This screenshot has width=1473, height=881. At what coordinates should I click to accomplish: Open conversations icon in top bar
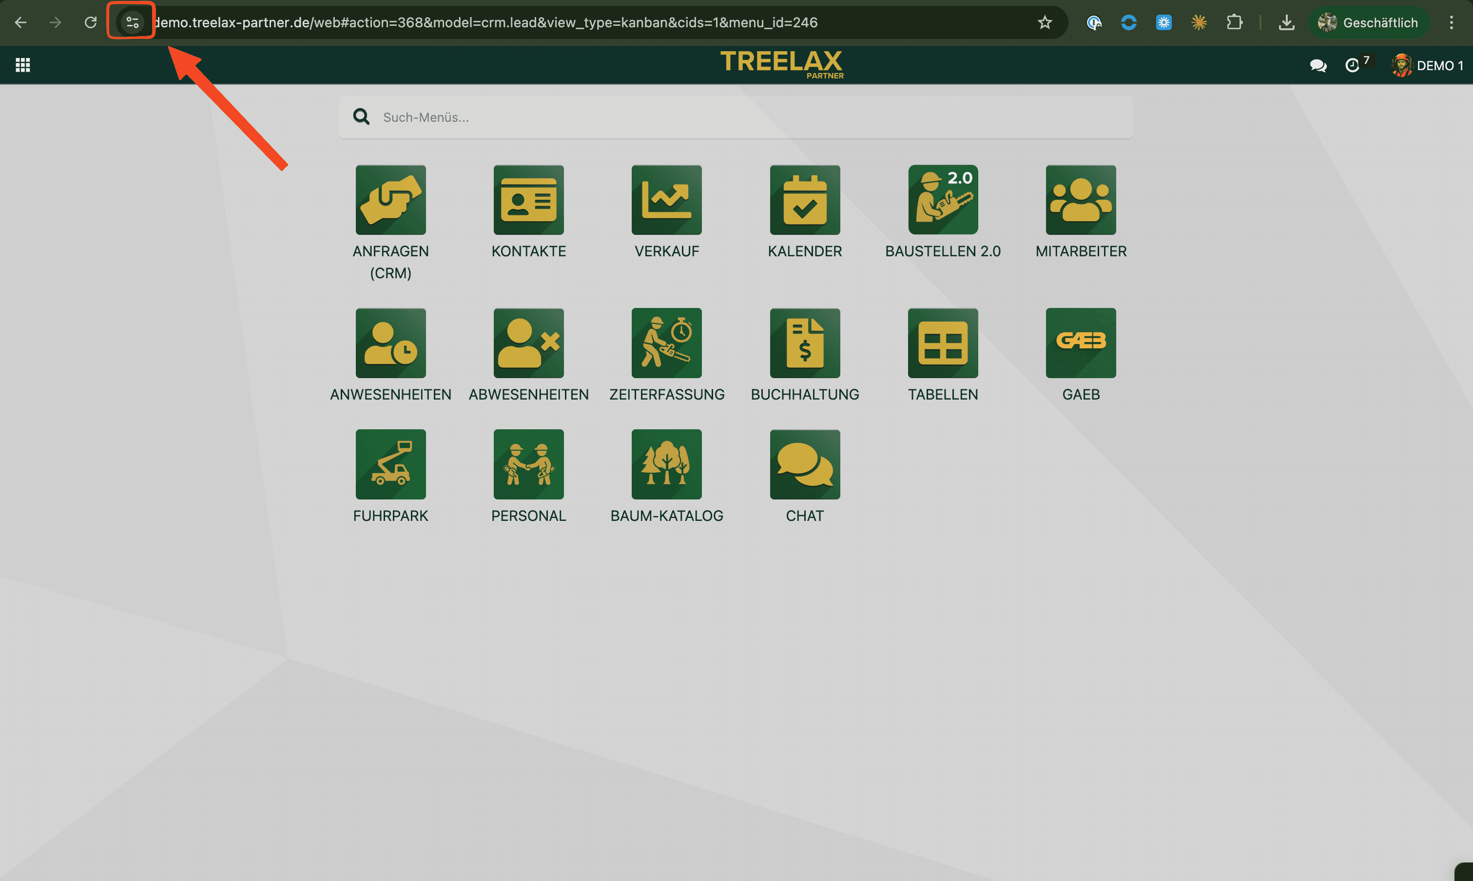click(x=1318, y=65)
